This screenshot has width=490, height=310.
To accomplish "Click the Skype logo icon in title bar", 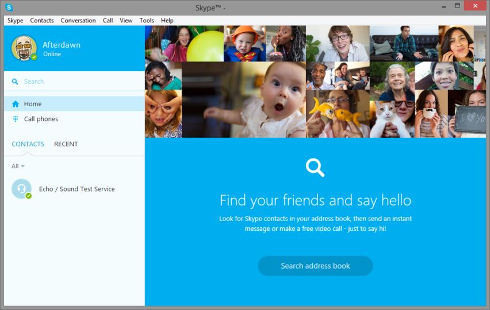I will point(9,7).
